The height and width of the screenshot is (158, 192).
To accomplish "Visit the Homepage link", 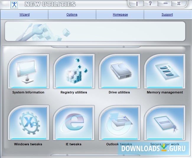I will tap(120, 14).
